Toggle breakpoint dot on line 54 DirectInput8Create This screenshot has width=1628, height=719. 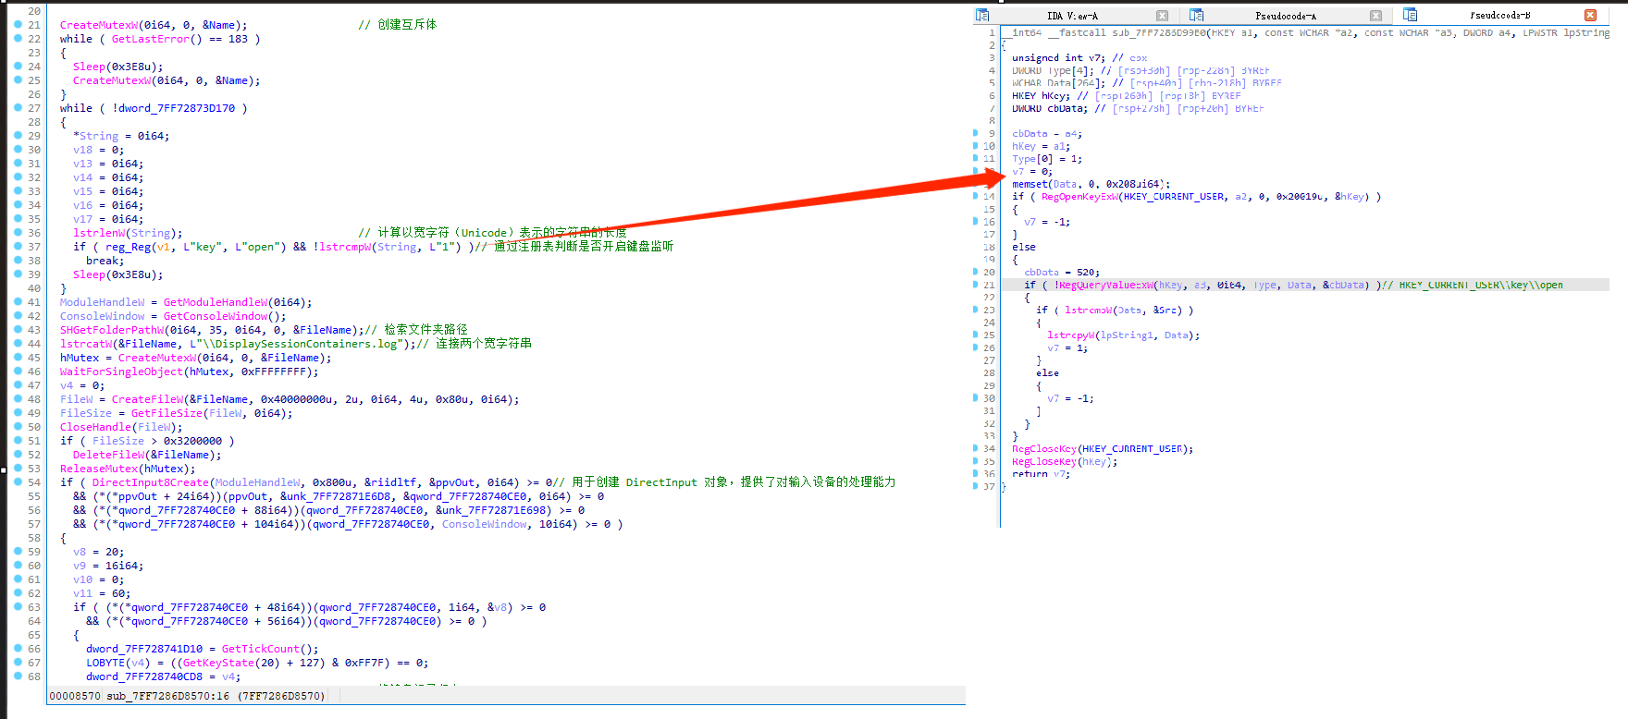coord(18,482)
